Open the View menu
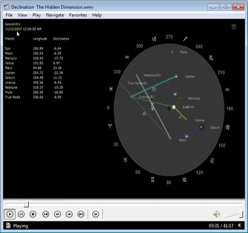The height and width of the screenshot is (233, 248). (22, 15)
